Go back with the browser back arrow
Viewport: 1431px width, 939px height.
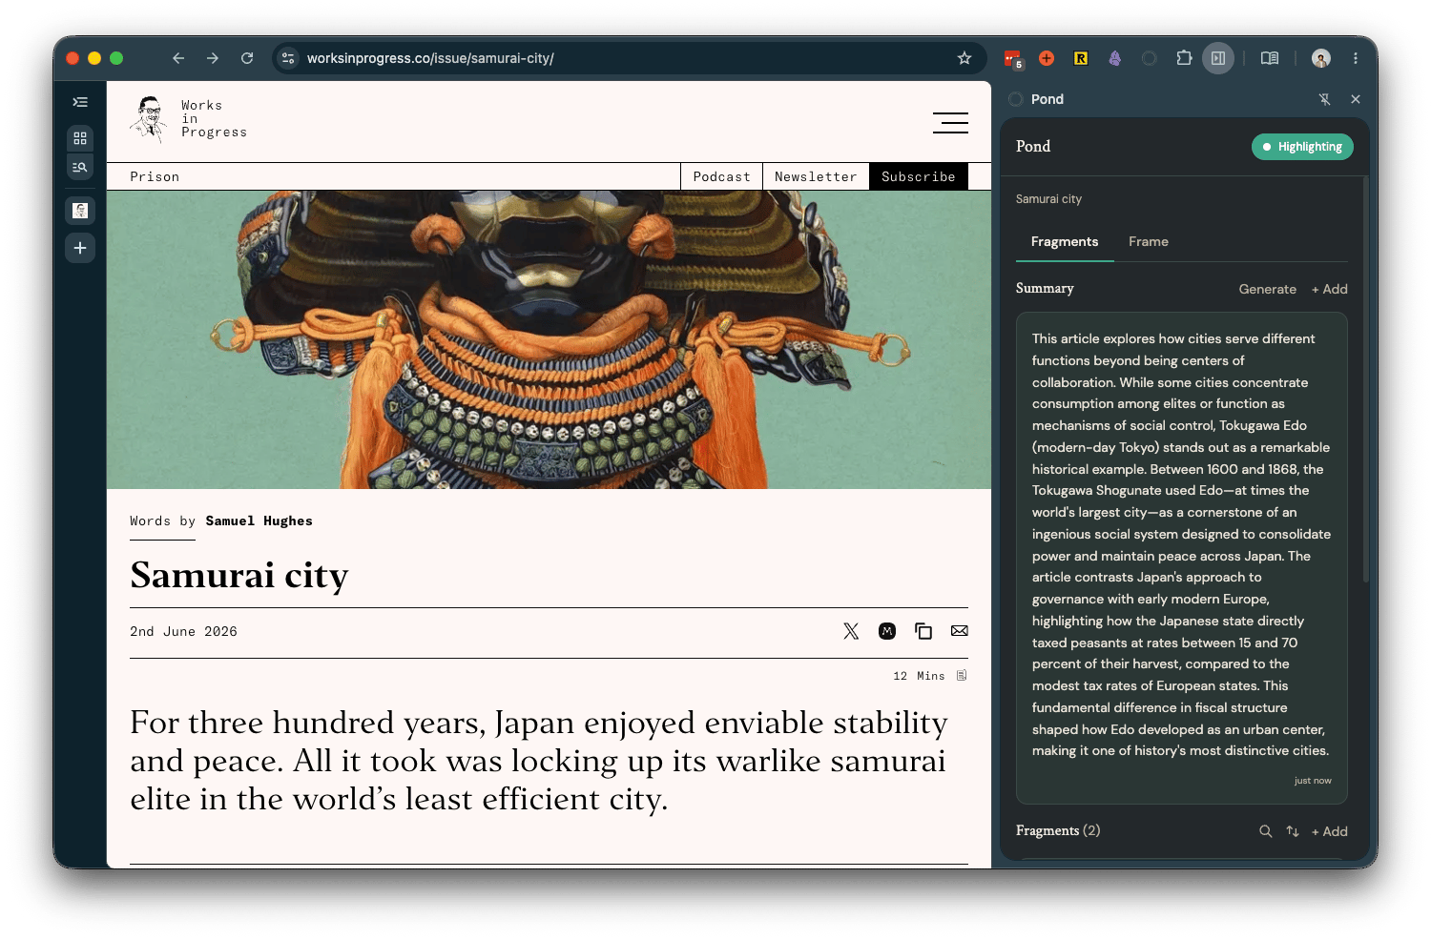point(178,58)
